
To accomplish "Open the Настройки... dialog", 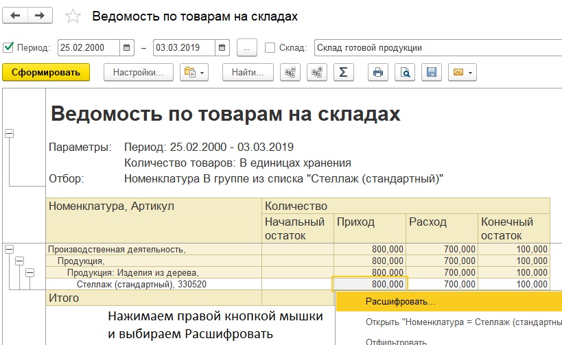I will click(139, 73).
